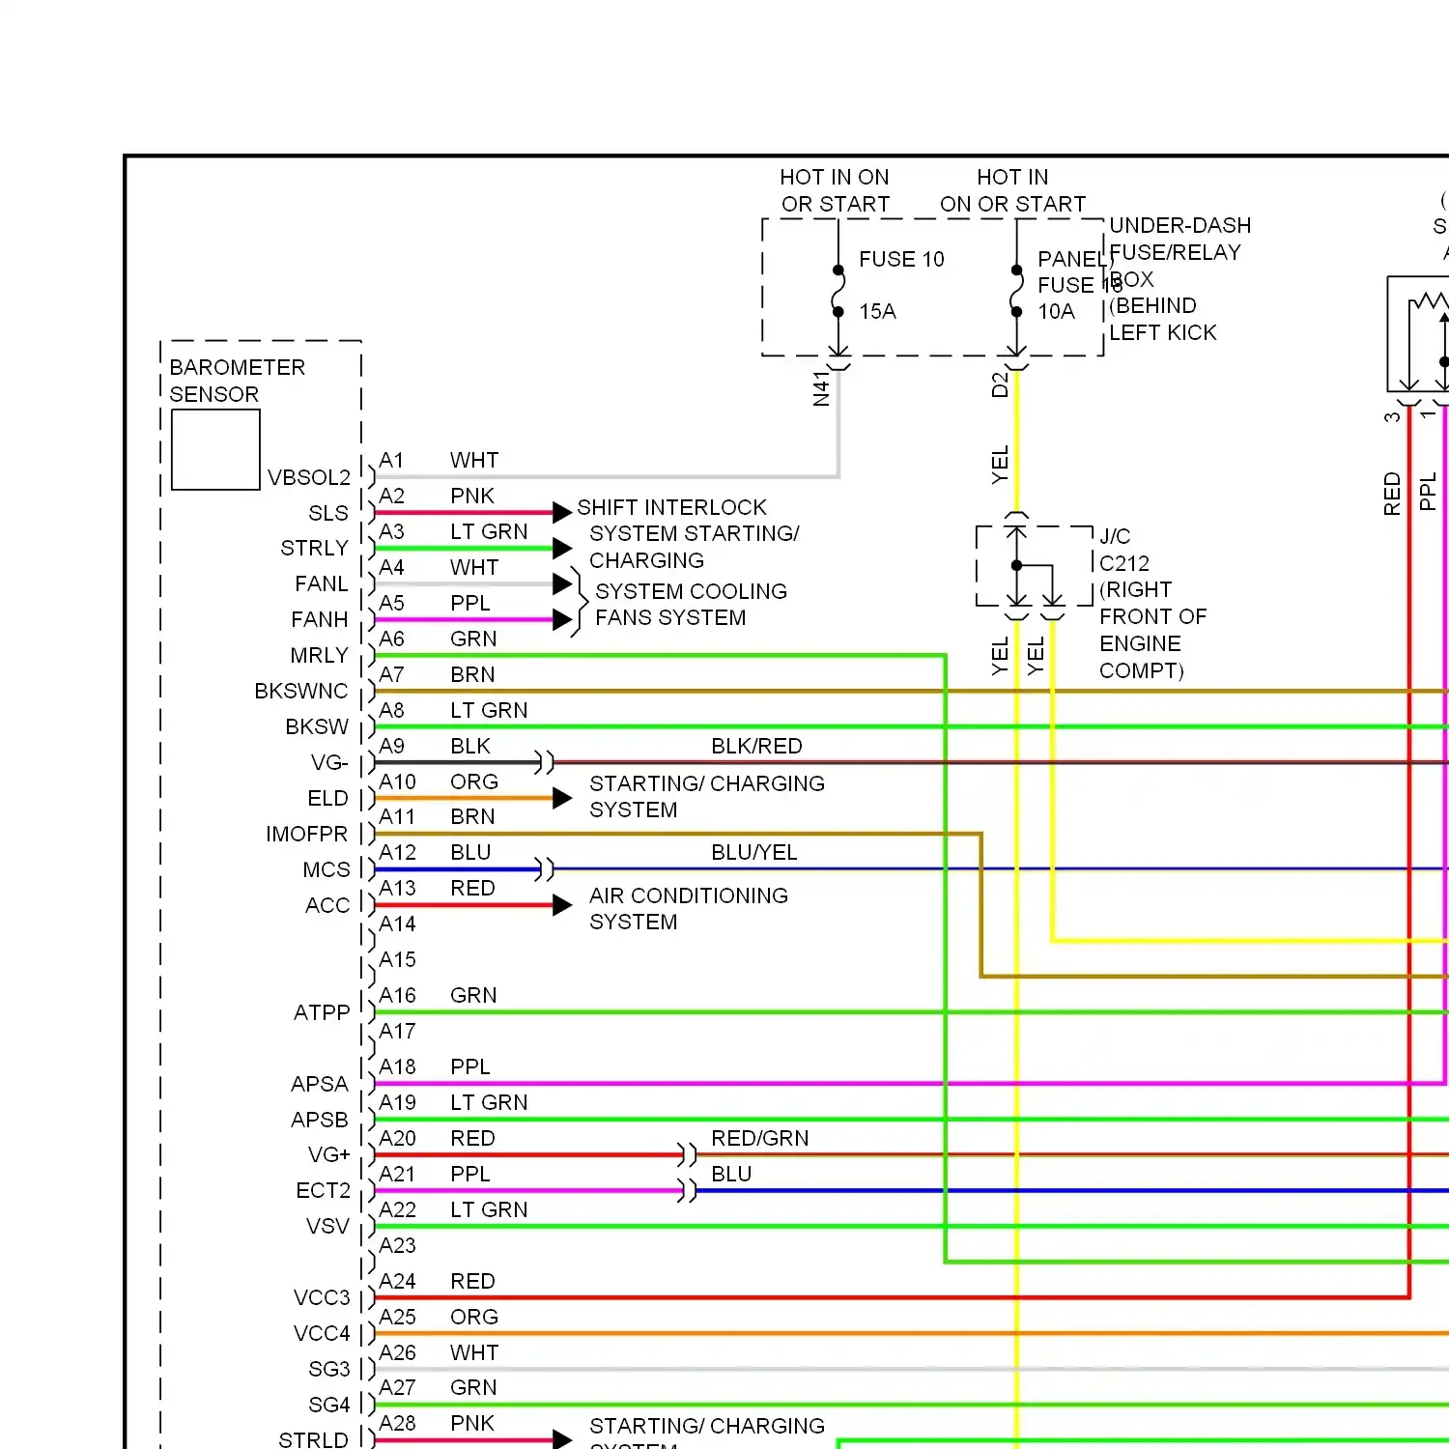Select the N41 connector label
1449x1449 pixels.
tap(822, 388)
